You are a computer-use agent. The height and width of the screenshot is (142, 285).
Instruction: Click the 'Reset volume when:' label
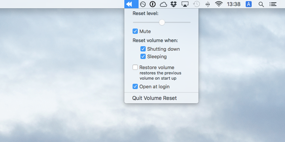pyautogui.click(x=155, y=41)
